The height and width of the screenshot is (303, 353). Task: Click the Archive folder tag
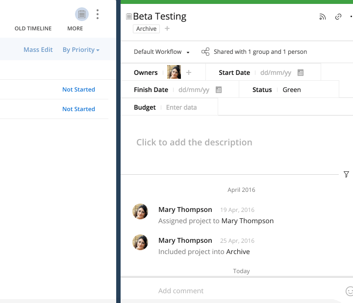coord(146,29)
